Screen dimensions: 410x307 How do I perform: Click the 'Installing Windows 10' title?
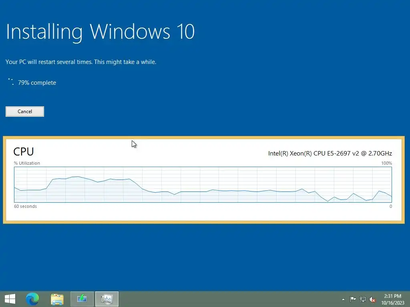[x=100, y=32]
